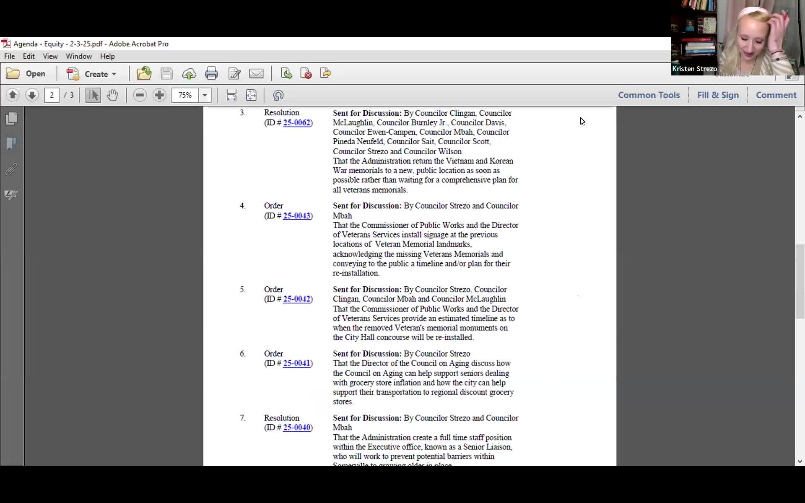805x503 pixels.
Task: Expand the Create dropdown arrow
Action: [114, 74]
